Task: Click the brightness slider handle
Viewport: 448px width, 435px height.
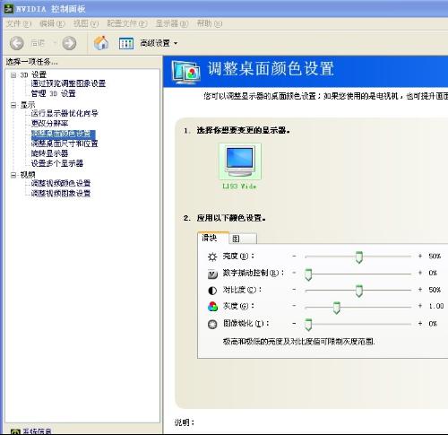Action: [x=359, y=257]
